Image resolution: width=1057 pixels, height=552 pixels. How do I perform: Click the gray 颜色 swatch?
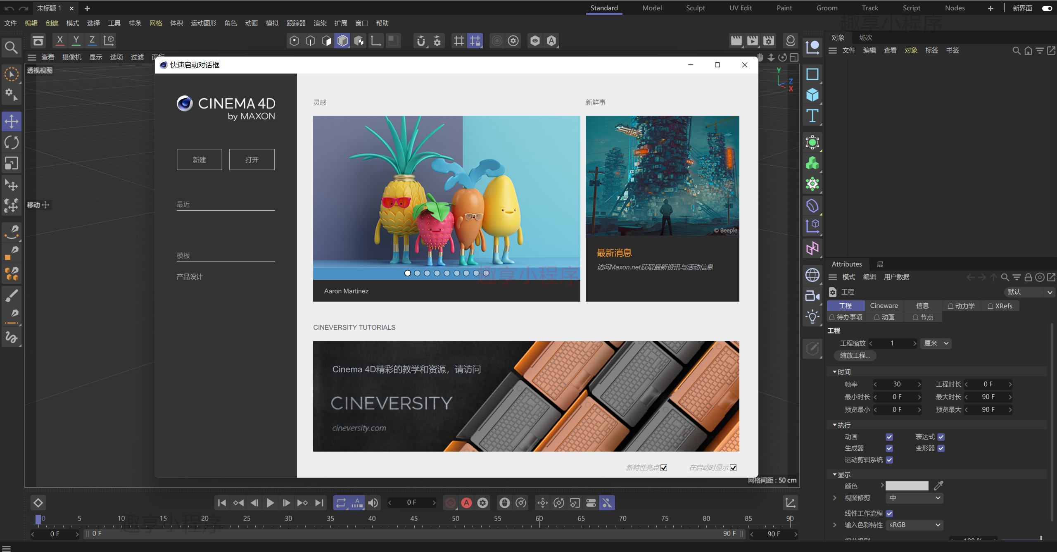click(907, 486)
